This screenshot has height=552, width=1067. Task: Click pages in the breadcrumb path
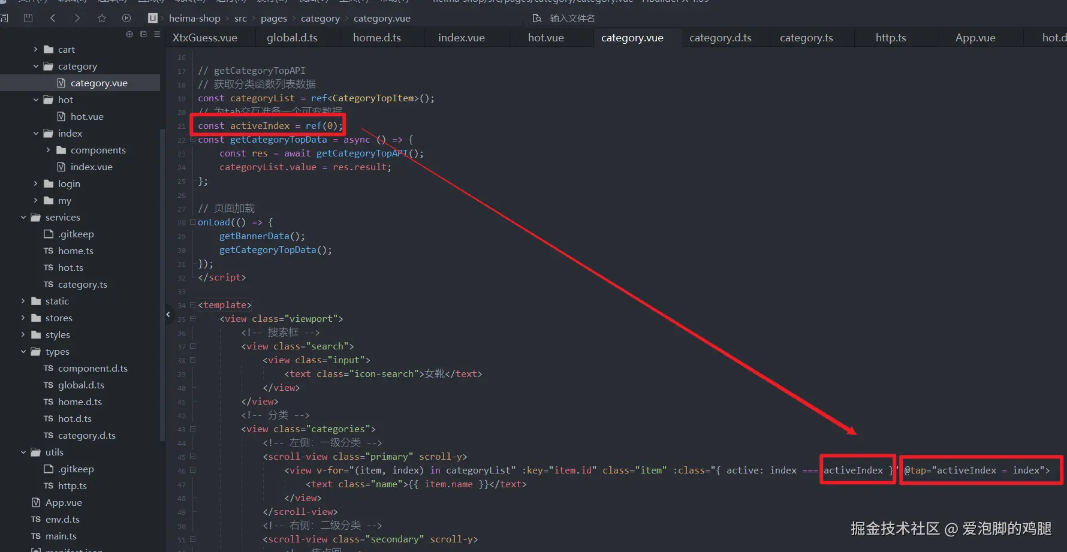(274, 19)
